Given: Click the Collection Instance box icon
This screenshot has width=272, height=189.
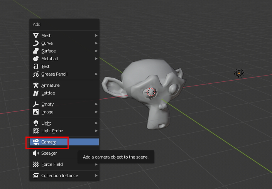Looking at the screenshot, I should click(36, 175).
